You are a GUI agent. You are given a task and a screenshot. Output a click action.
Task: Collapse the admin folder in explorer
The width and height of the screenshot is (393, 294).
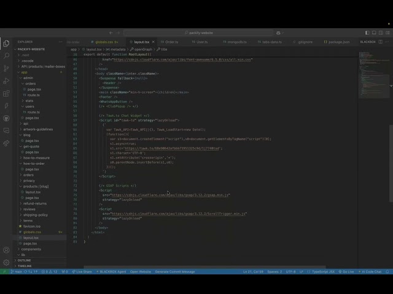pos(28,78)
